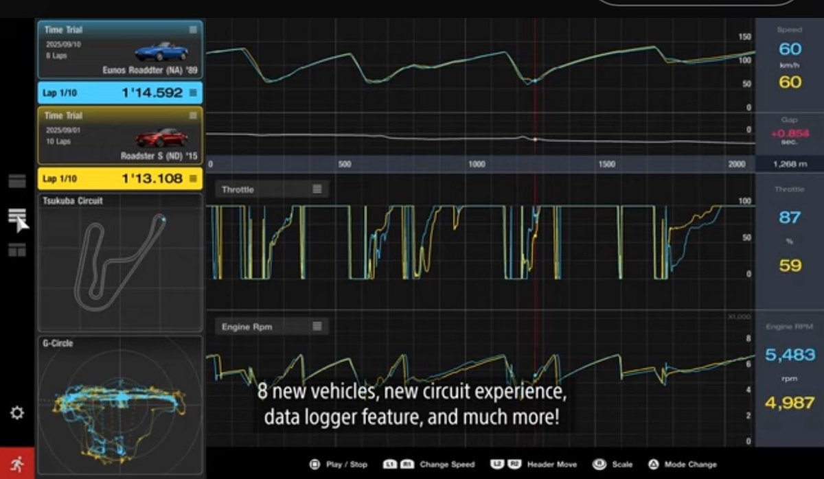Click the yellow 59 throttle value
This screenshot has width=824, height=479.
790,265
